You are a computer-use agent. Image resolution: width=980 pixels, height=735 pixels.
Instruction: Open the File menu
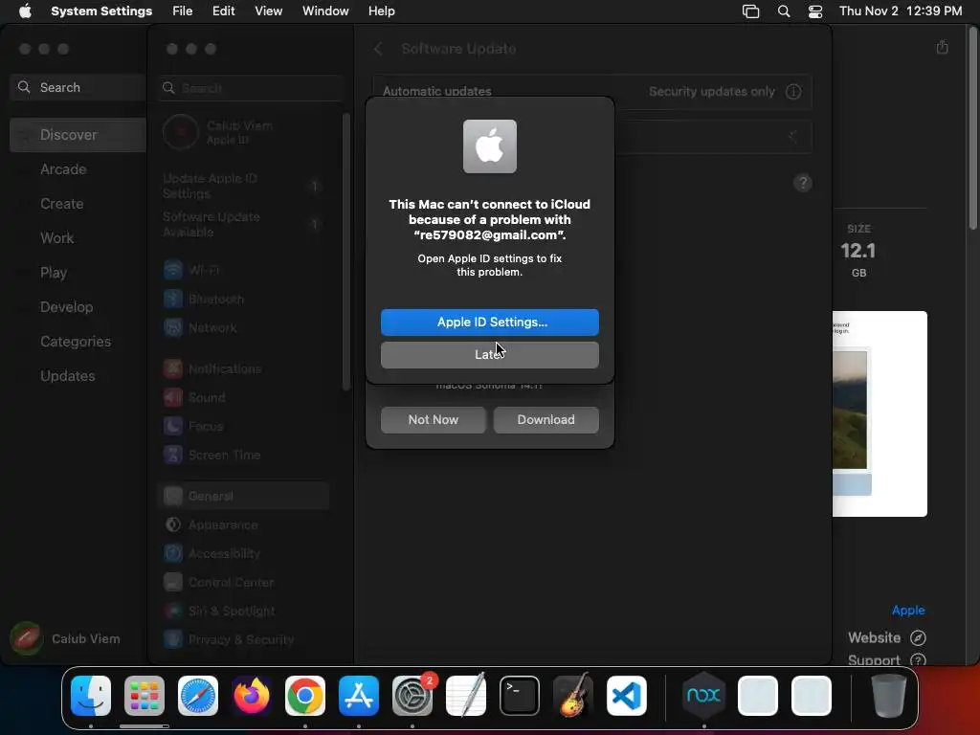(x=183, y=11)
